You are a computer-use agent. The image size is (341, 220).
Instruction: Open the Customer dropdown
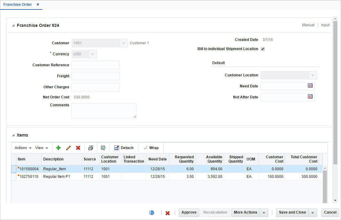click(124, 43)
